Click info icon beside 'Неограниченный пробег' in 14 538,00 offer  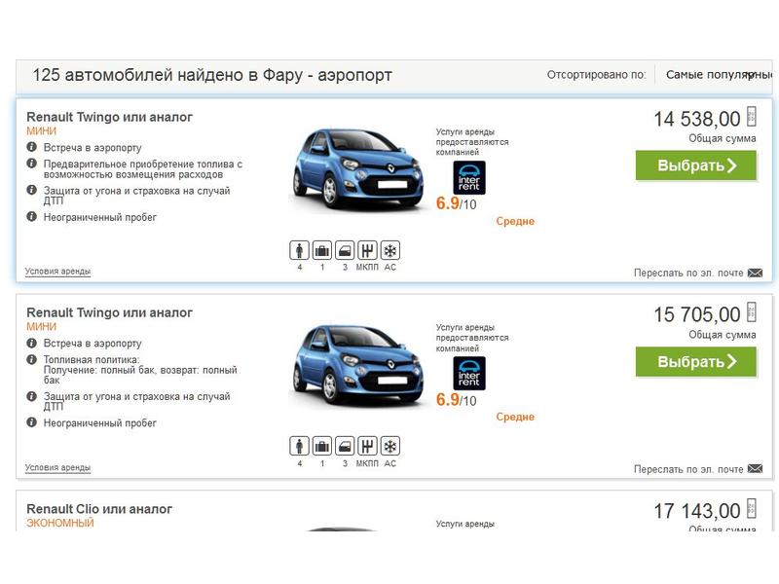[32, 216]
